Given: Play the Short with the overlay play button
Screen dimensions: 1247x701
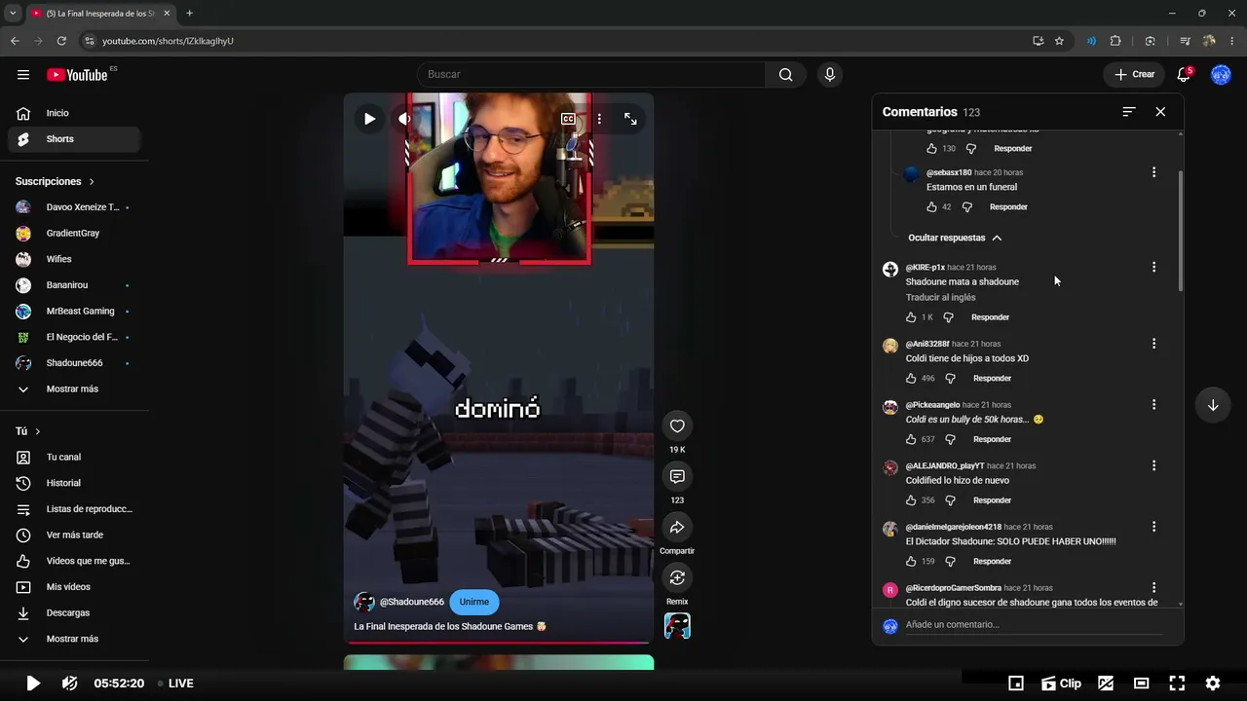Looking at the screenshot, I should (x=369, y=119).
